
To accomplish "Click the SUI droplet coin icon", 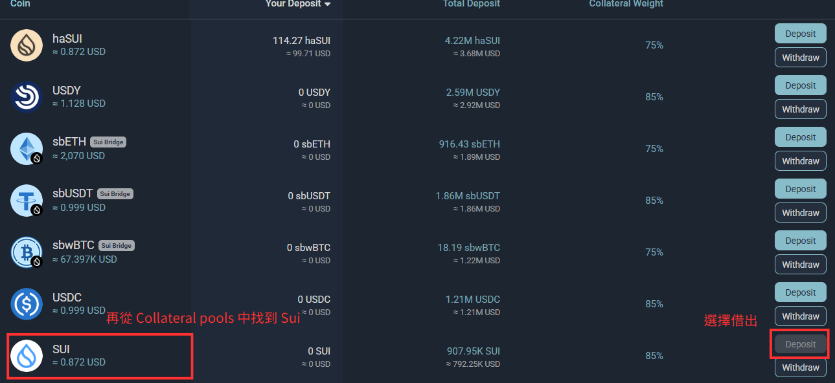I will coord(27,356).
